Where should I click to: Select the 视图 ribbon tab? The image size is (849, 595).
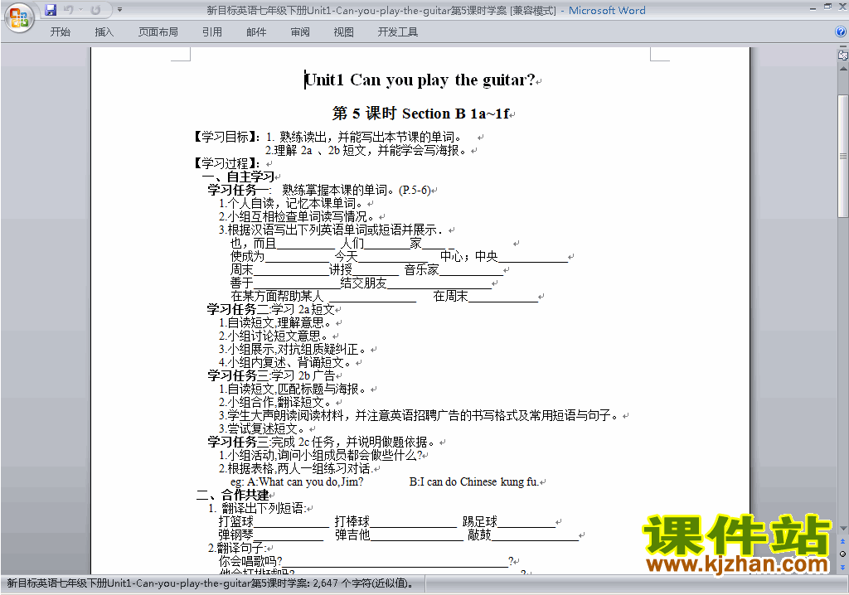tap(343, 32)
